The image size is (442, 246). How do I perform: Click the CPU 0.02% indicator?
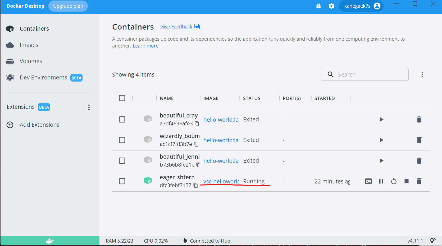coord(156,241)
